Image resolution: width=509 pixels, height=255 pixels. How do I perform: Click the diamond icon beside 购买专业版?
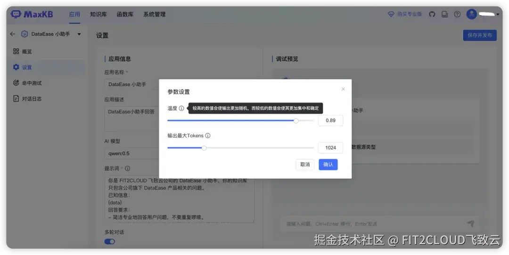tap(391, 14)
